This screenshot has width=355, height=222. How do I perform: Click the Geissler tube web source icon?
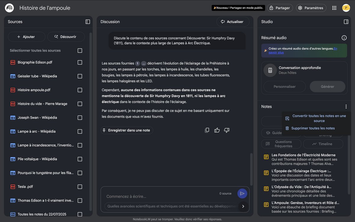(13, 76)
